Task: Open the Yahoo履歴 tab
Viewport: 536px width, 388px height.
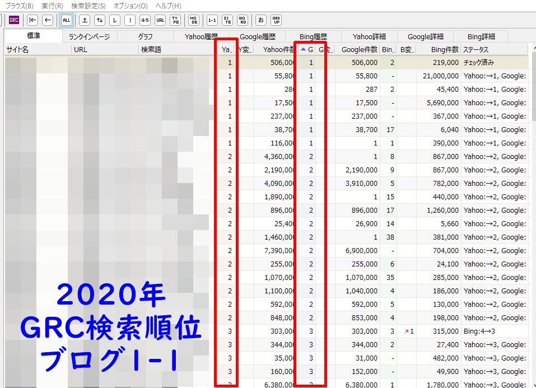Action: pyautogui.click(x=201, y=36)
